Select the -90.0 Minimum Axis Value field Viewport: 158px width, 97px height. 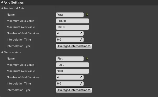72,65
